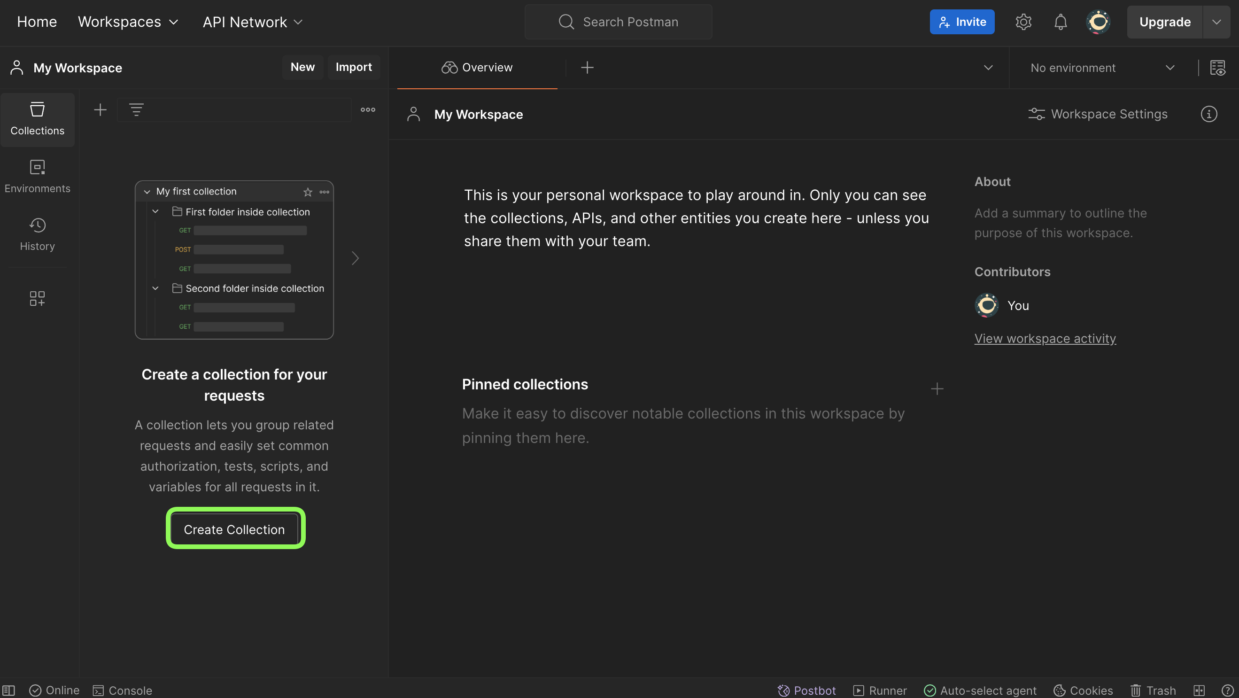
Task: Click the workspace info icon
Action: 1208,114
